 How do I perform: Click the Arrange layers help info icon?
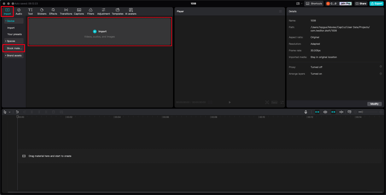(x=381, y=74)
